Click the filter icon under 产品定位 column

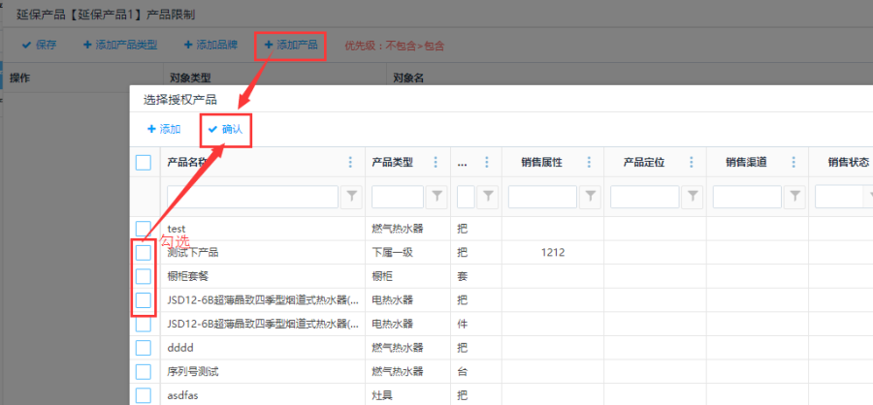(692, 197)
